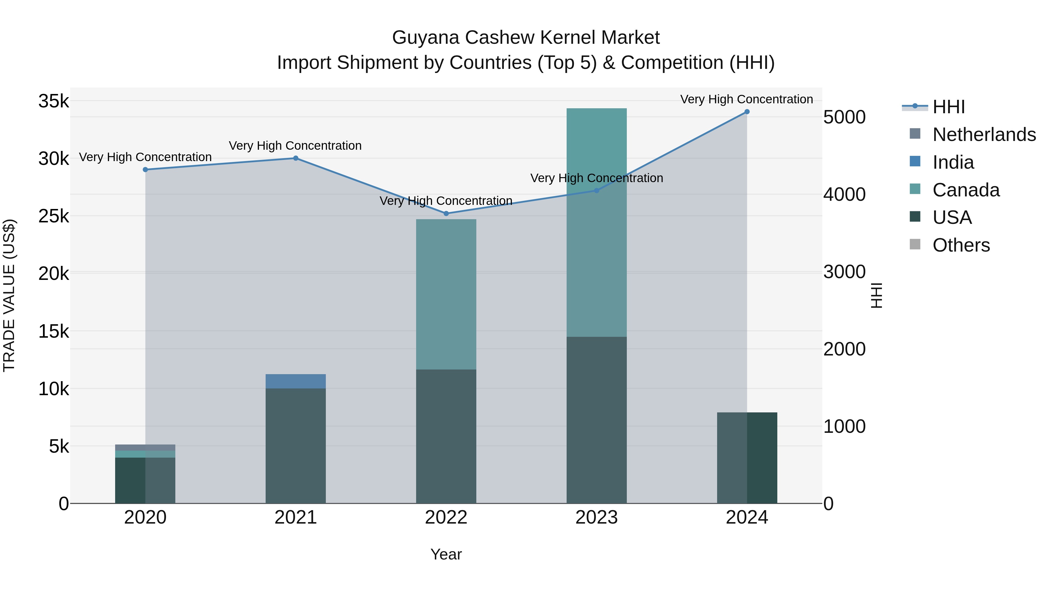The width and height of the screenshot is (1052, 591).
Task: Click the 2022 USA bar segment
Action: [446, 436]
